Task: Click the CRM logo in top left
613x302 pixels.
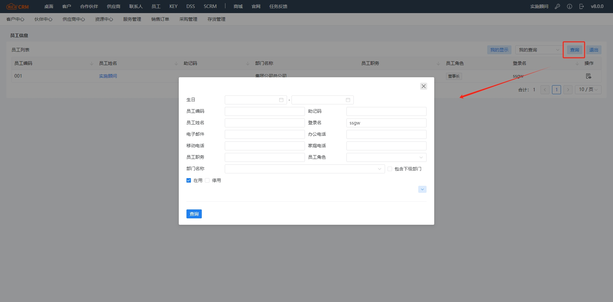Action: coord(18,6)
